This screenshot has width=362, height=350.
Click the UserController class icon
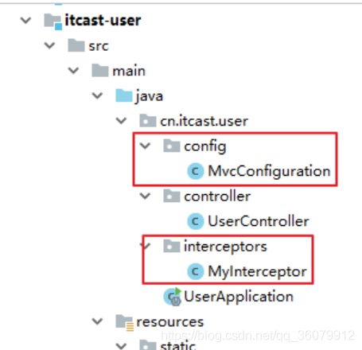(x=196, y=221)
